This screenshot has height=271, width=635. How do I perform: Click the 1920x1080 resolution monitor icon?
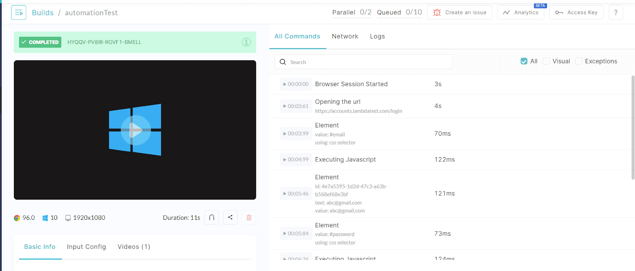(x=68, y=218)
